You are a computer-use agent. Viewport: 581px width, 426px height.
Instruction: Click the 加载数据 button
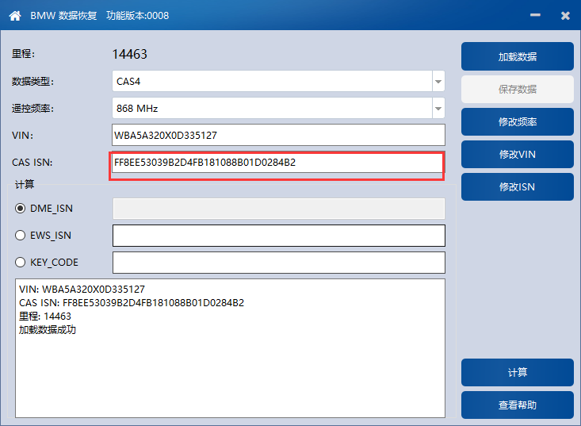[518, 56]
